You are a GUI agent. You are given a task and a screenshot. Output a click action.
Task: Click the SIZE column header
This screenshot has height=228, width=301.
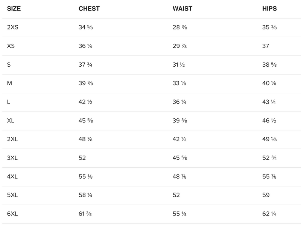(x=14, y=9)
